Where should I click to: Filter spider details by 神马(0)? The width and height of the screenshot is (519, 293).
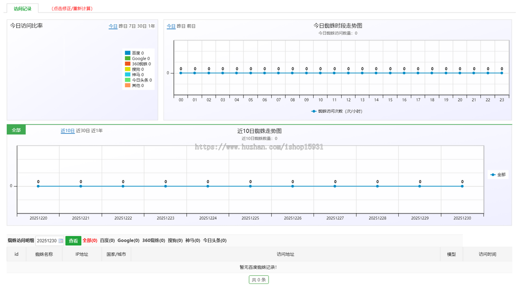[192, 241]
